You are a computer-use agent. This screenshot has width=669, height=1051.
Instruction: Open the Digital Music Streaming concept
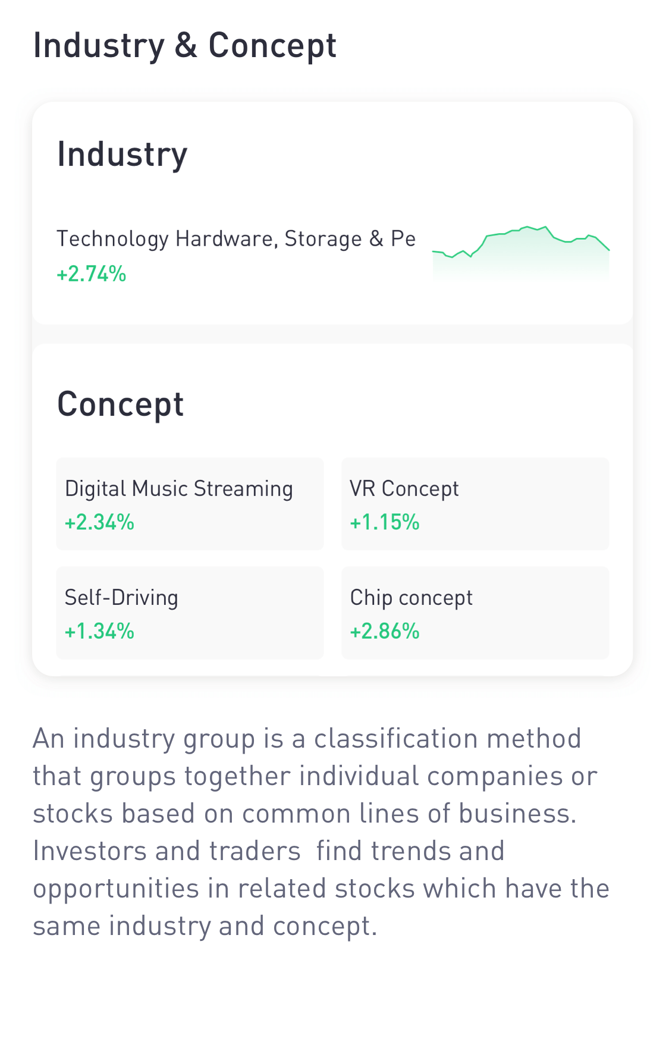pos(190,504)
